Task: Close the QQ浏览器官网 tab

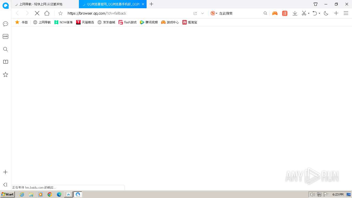Action: 143,4
